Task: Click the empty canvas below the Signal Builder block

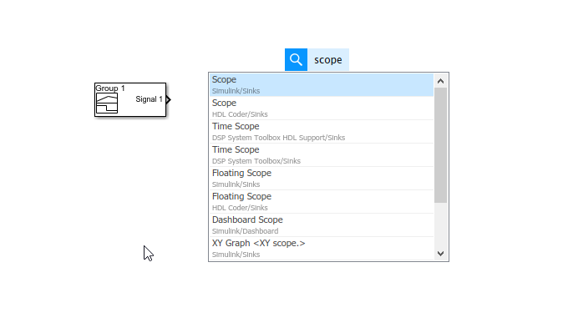Action: (x=130, y=179)
